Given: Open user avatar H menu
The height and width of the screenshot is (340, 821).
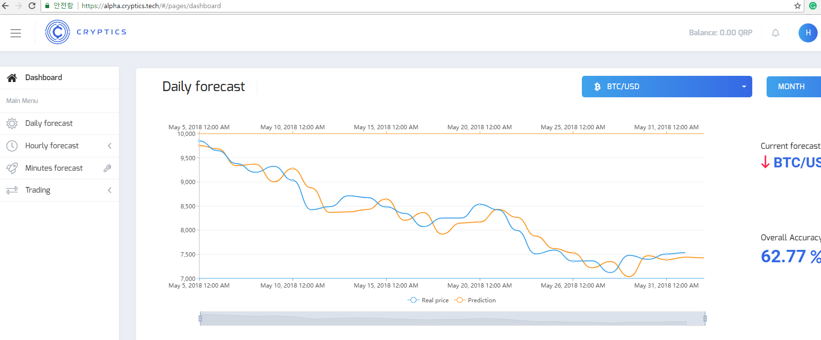Looking at the screenshot, I should pos(808,33).
